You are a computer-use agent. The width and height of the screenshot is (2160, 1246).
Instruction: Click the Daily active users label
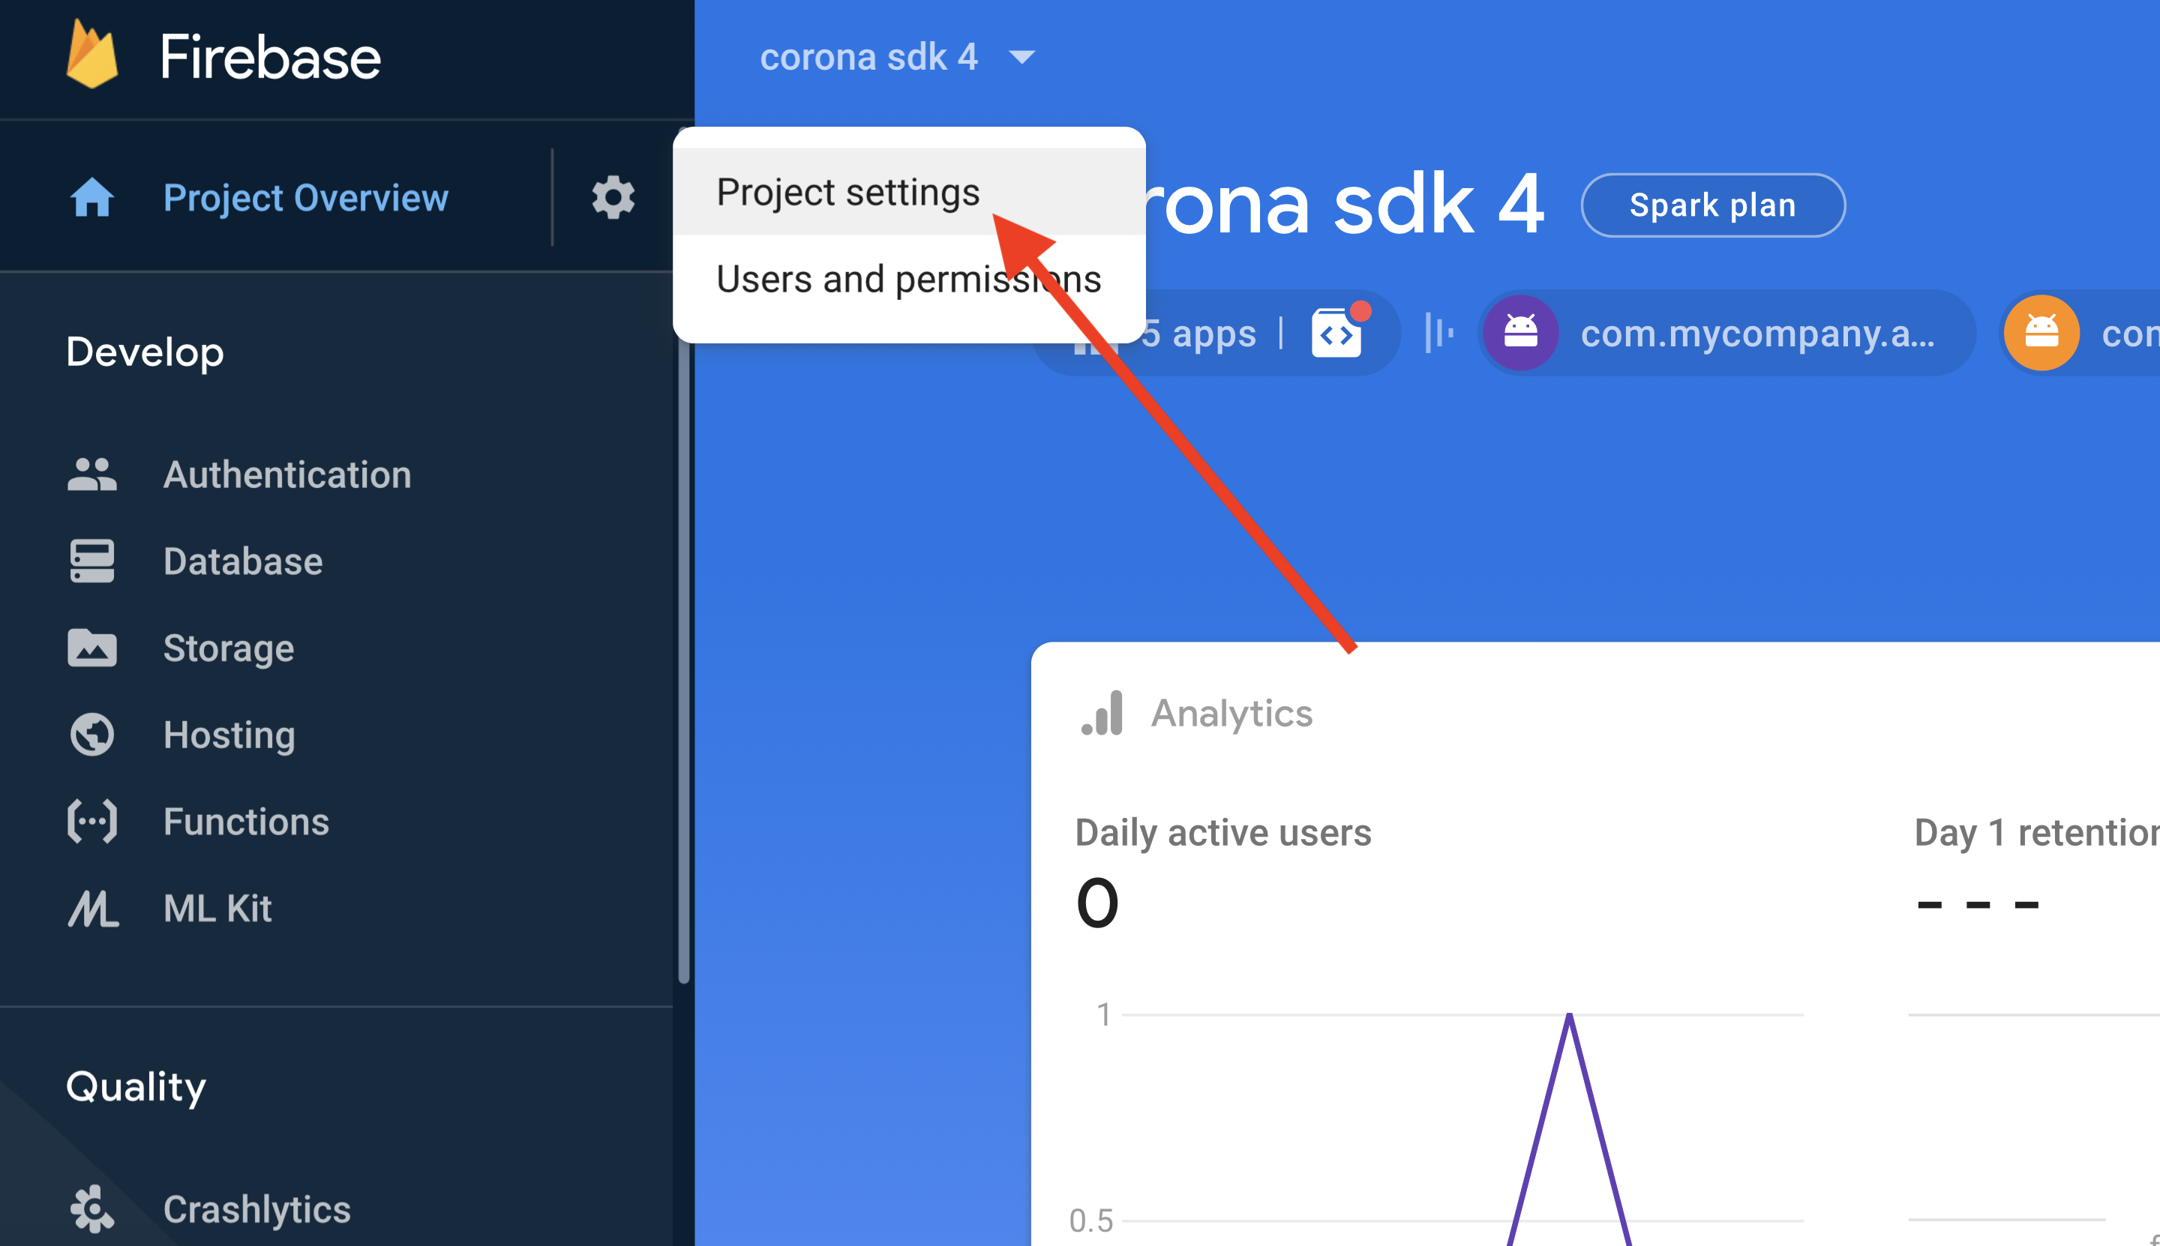pyautogui.click(x=1222, y=833)
